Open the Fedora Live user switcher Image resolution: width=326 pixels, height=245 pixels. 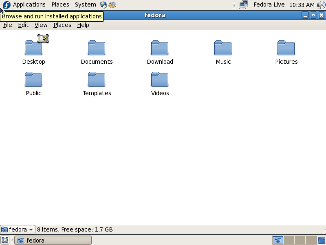point(269,4)
